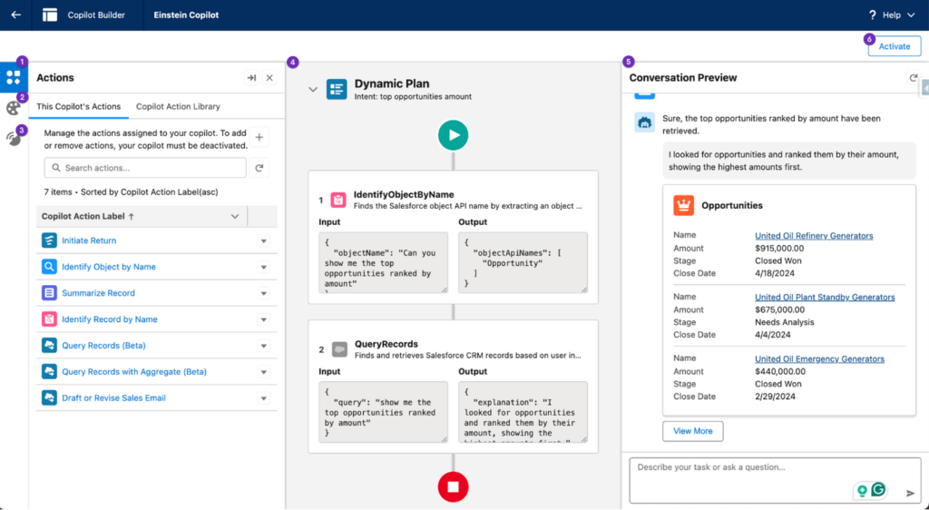Click the back arrow in header
The width and height of the screenshot is (929, 510).
16,15
